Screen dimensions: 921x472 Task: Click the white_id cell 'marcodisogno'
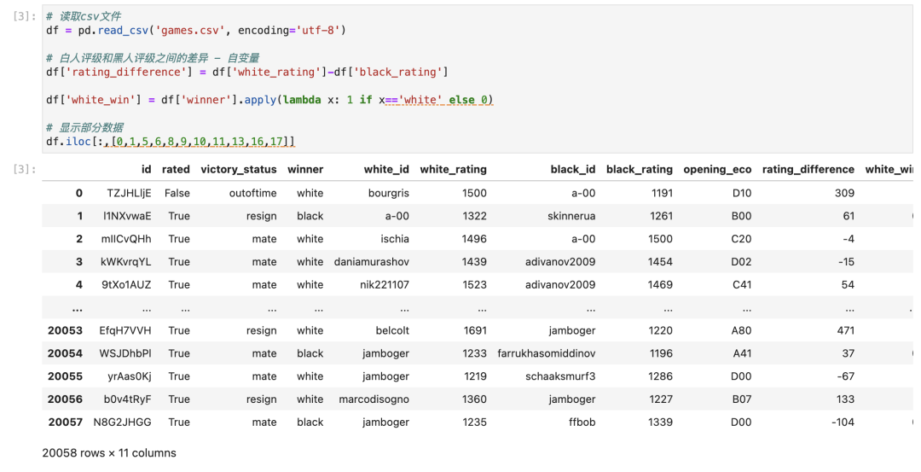tap(374, 399)
